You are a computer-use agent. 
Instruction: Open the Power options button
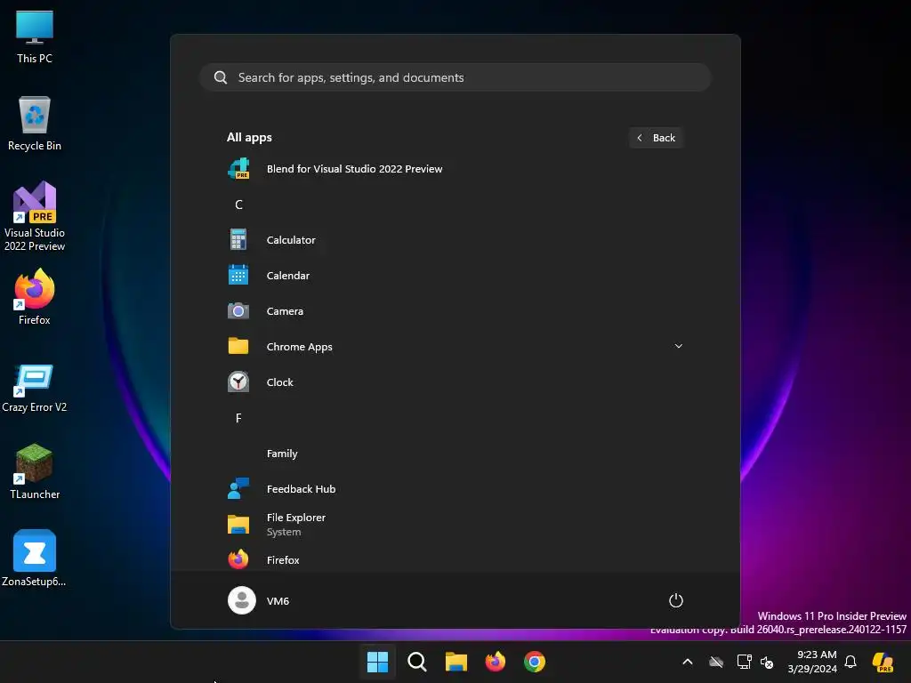coord(676,600)
